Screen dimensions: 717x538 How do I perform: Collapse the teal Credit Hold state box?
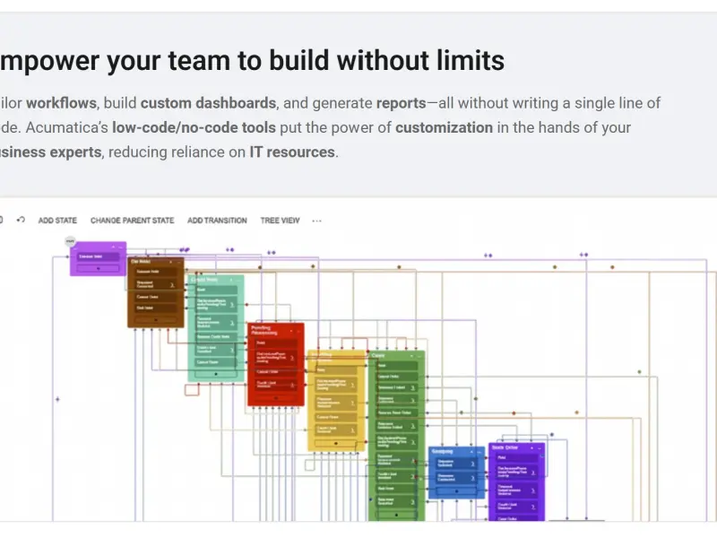(231, 280)
